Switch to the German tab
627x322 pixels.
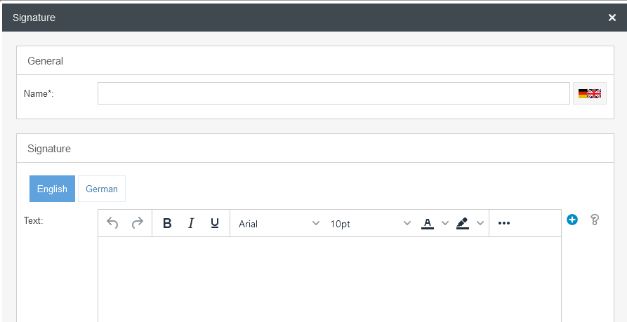[x=102, y=189]
